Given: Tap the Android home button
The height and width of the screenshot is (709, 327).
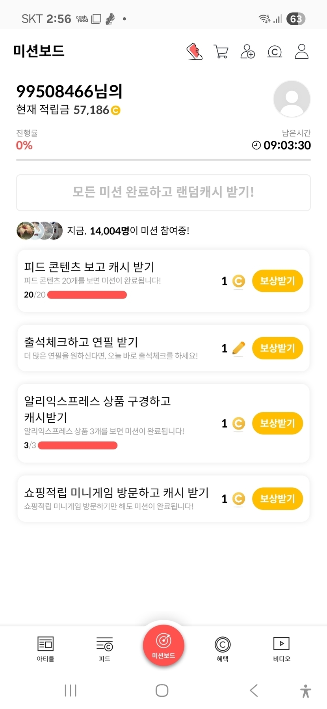Looking at the screenshot, I should point(162,690).
